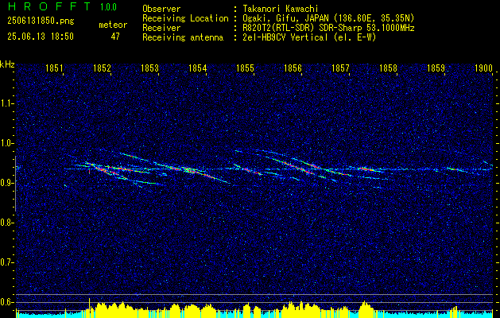Click the 1851 time marker

[x=54, y=68]
